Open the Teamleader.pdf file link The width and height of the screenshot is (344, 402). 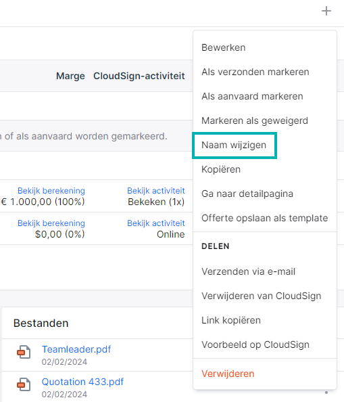[76, 349]
